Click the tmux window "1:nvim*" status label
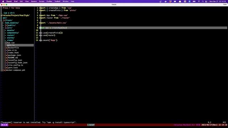Image resolution: width=228 pixels, height=128 pixels. coord(91,125)
